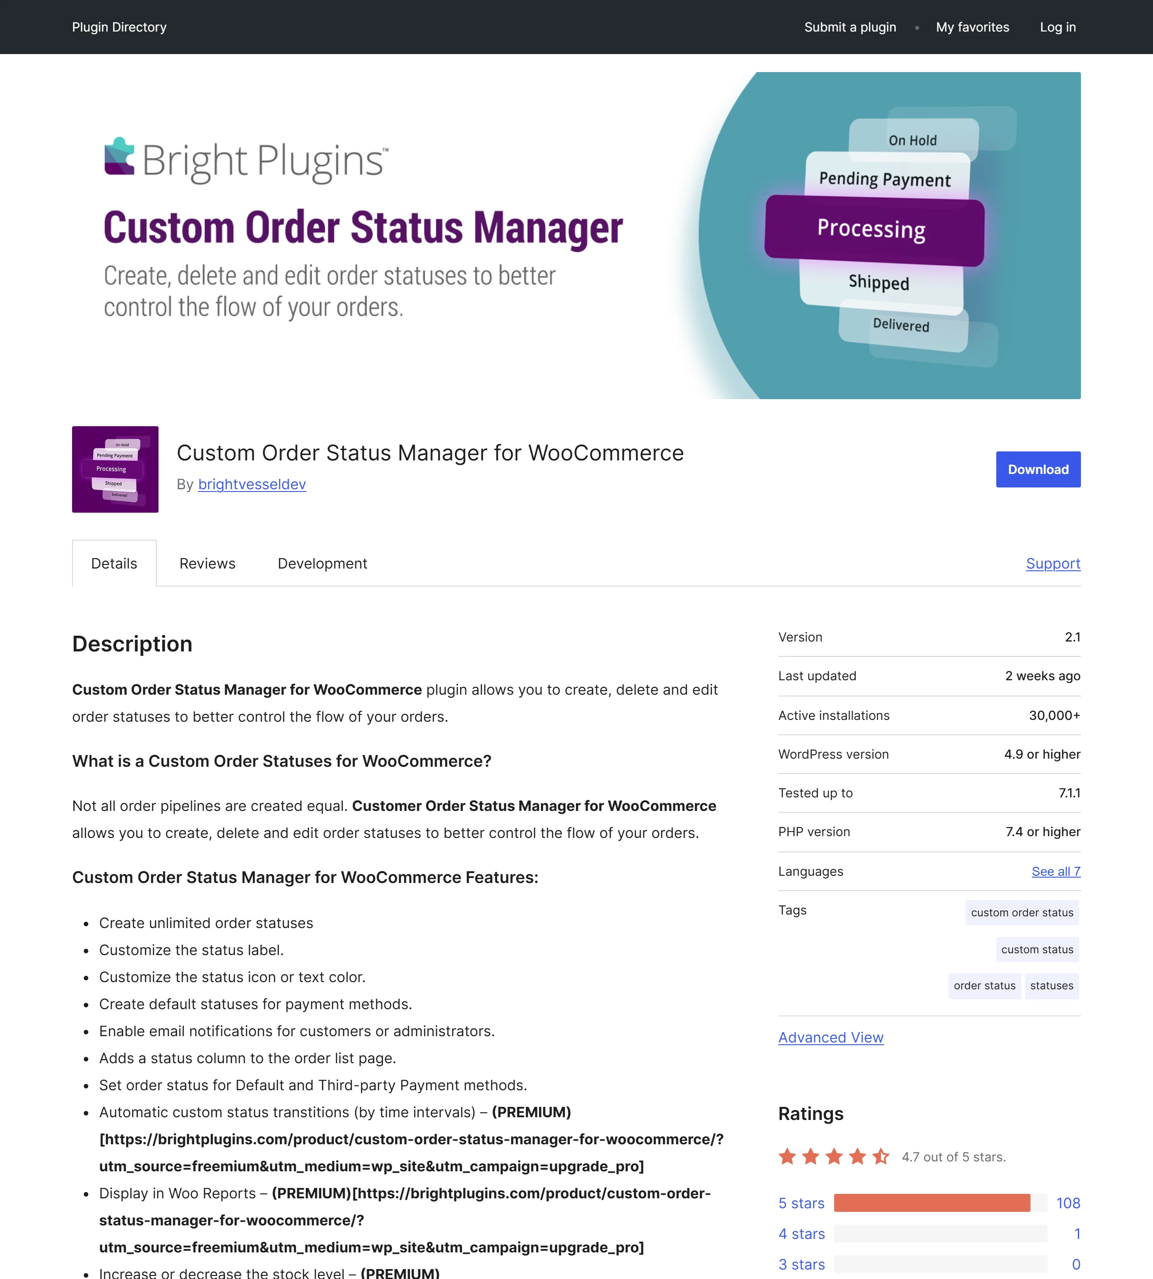
Task: Click the Description heading
Action: [132, 643]
